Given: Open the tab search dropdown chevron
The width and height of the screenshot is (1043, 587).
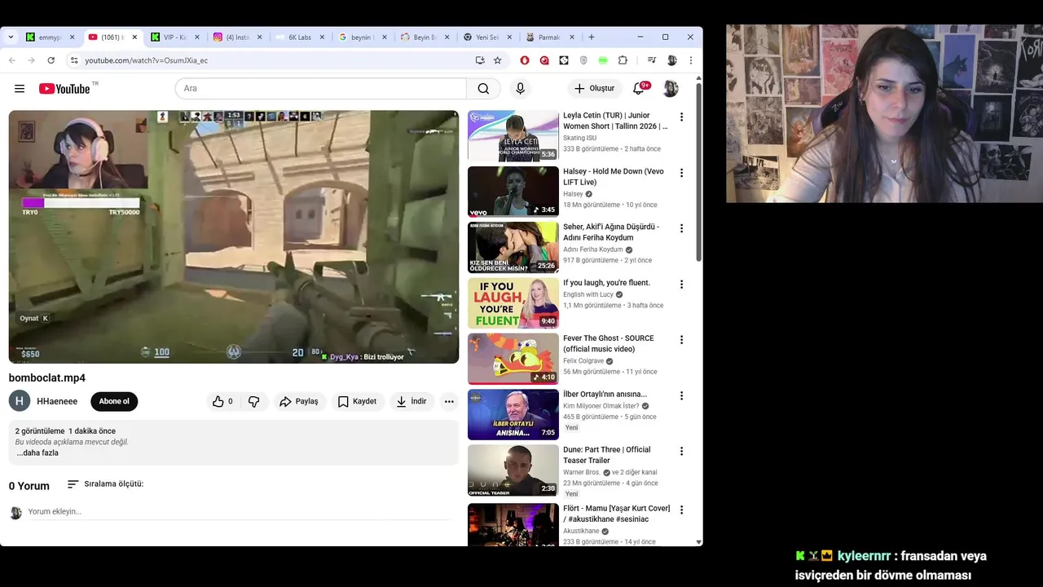Looking at the screenshot, I should [11, 37].
